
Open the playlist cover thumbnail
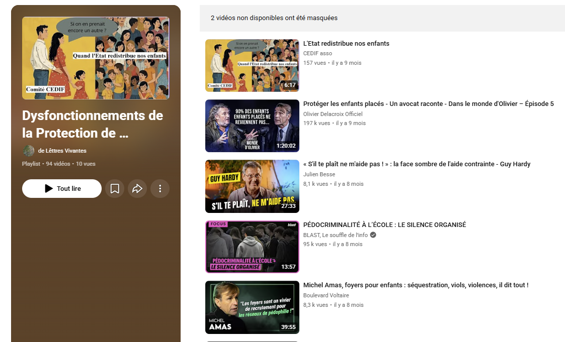(96, 58)
